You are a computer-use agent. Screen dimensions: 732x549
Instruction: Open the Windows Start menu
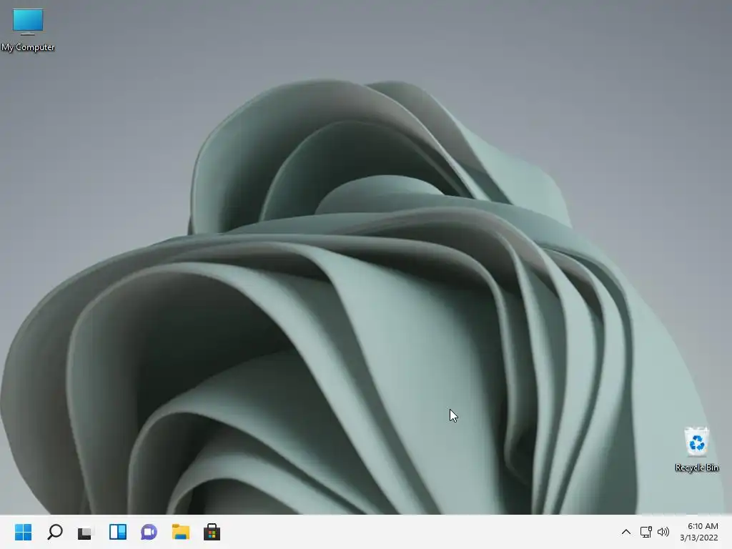[24, 532]
